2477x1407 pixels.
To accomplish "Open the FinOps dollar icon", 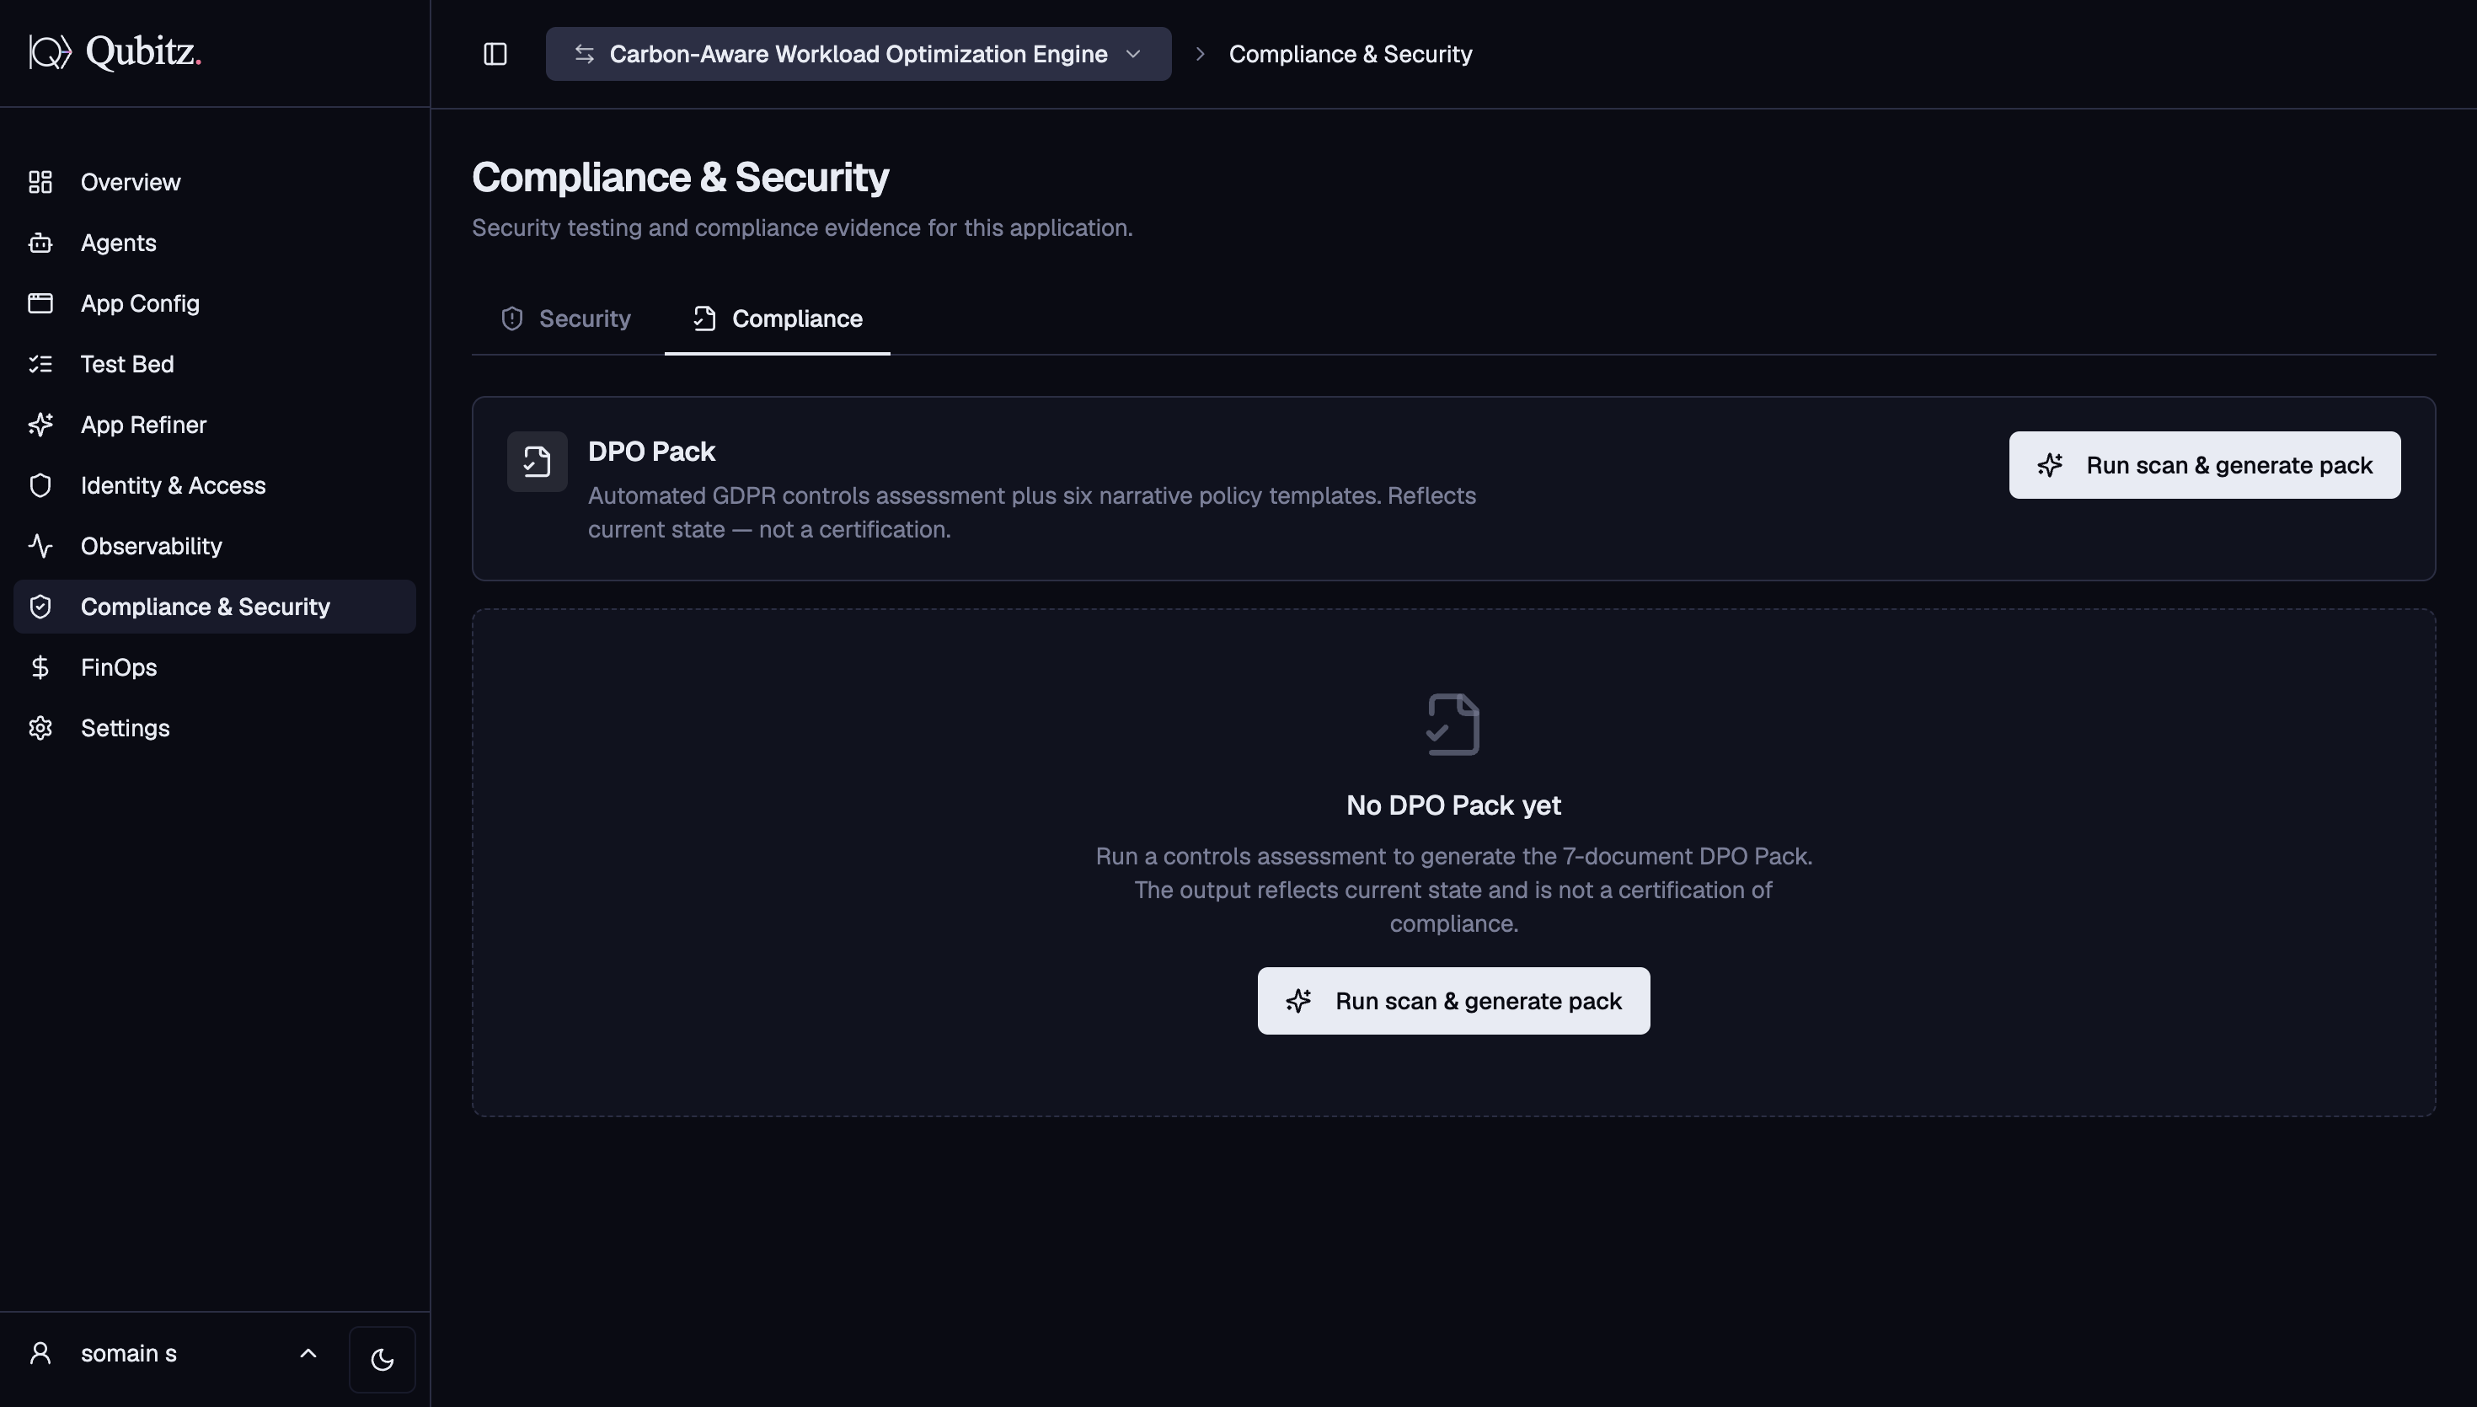I will 40,668.
